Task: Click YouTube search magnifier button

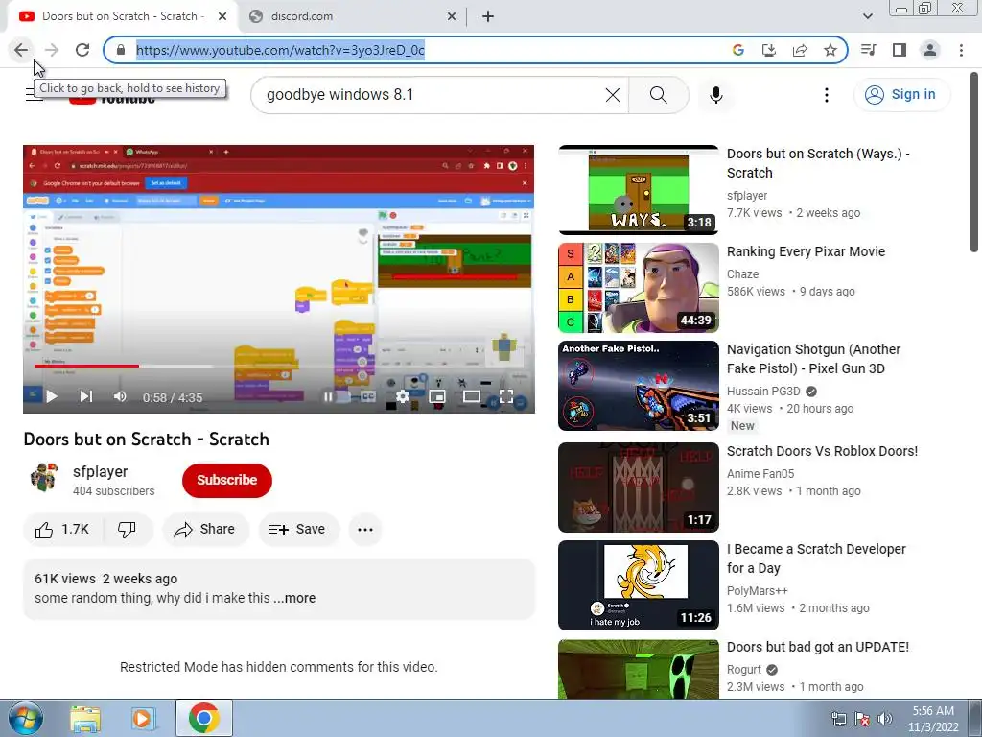Action: pos(658,95)
